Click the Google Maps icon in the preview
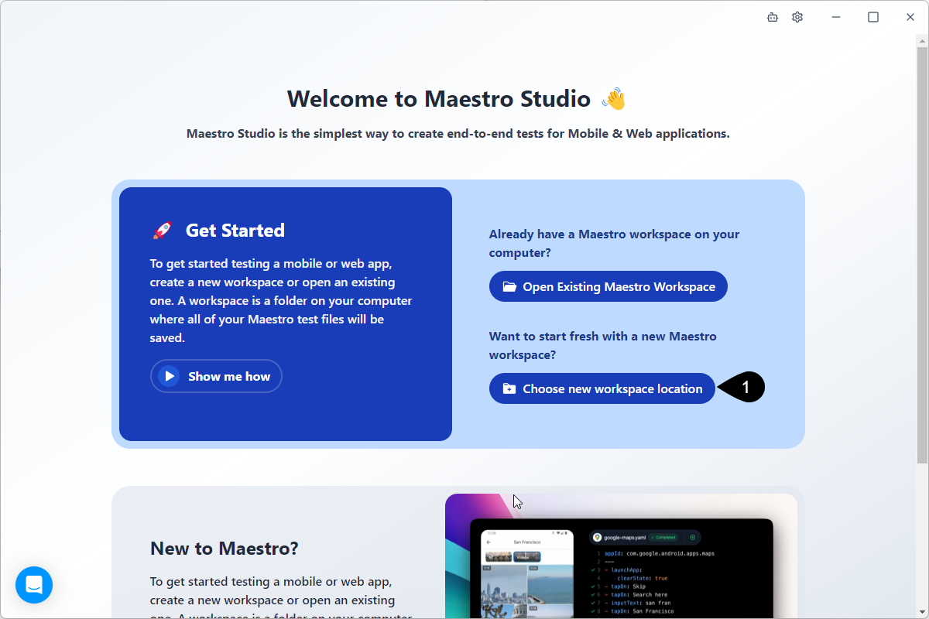Image resolution: width=929 pixels, height=619 pixels. [x=597, y=537]
